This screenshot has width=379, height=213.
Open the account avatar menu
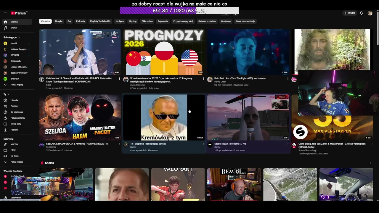coord(370,13)
